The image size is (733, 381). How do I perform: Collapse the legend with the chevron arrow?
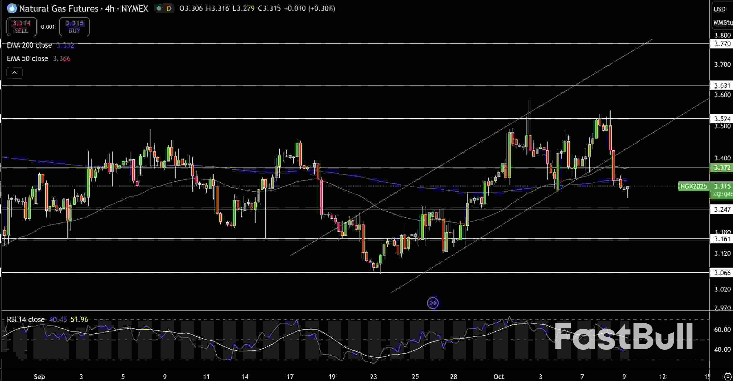[14, 73]
